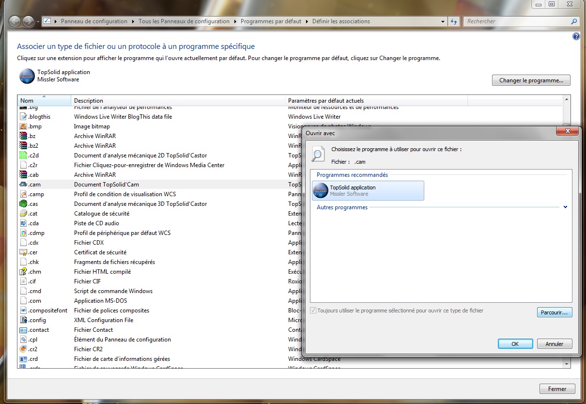Sort by 'Paramètres par défaut actuels' column
This screenshot has height=404, width=586.
coord(376,100)
